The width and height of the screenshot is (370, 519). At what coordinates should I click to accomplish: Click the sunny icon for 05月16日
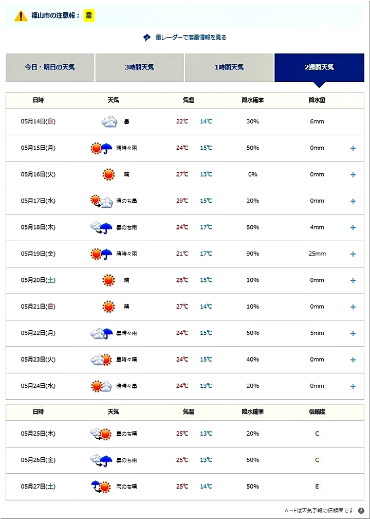(x=108, y=174)
